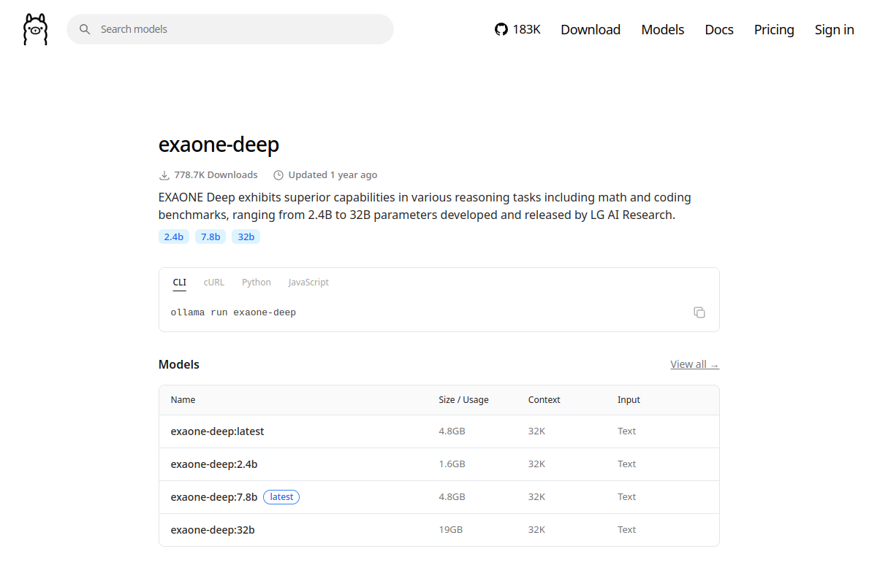
Task: Open the GitHub icon link
Action: [501, 29]
